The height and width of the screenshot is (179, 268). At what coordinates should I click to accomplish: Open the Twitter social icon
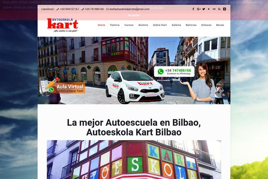pyautogui.click(x=204, y=9)
